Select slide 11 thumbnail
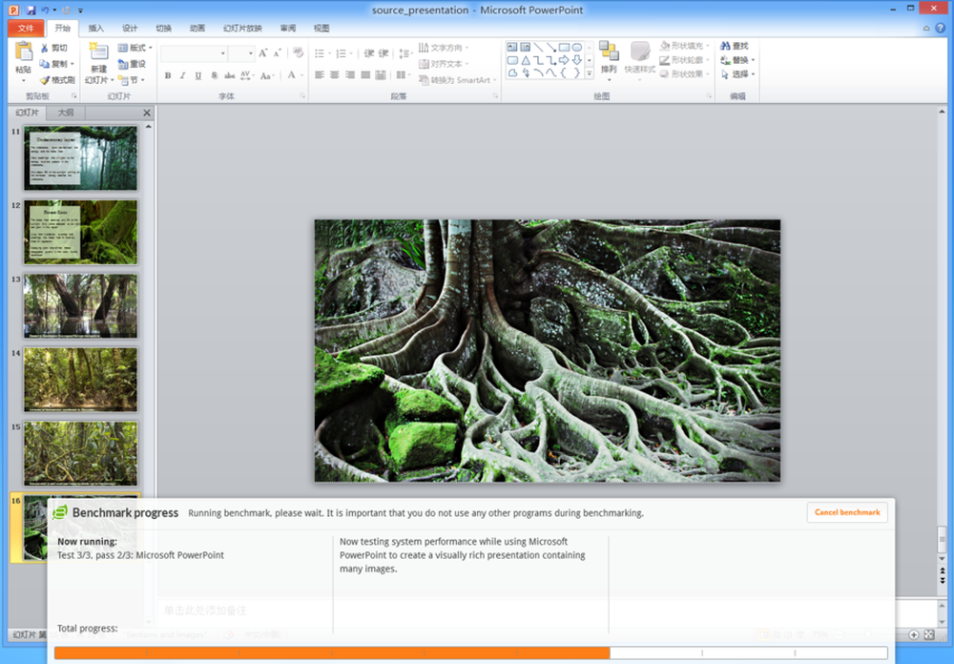954x664 pixels. tap(80, 158)
